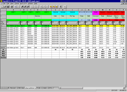Open column E filter dropdown
Image resolution: width=127 pixels, height=92 pixels.
pyautogui.click(x=50, y=22)
